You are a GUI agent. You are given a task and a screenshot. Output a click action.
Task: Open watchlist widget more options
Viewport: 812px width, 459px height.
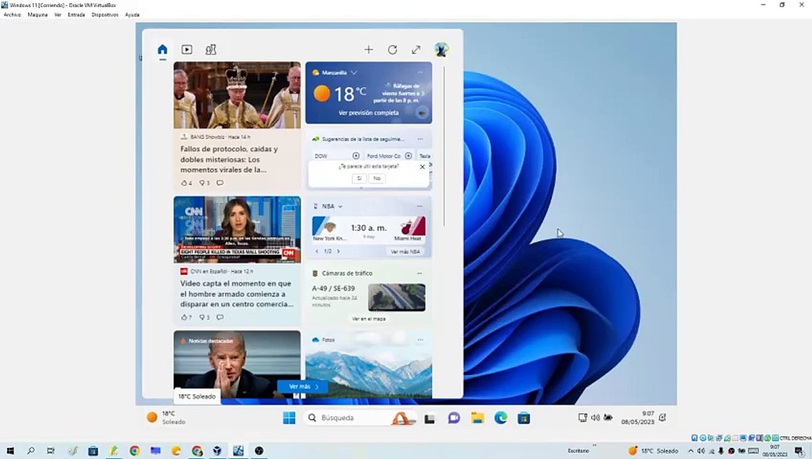point(420,139)
